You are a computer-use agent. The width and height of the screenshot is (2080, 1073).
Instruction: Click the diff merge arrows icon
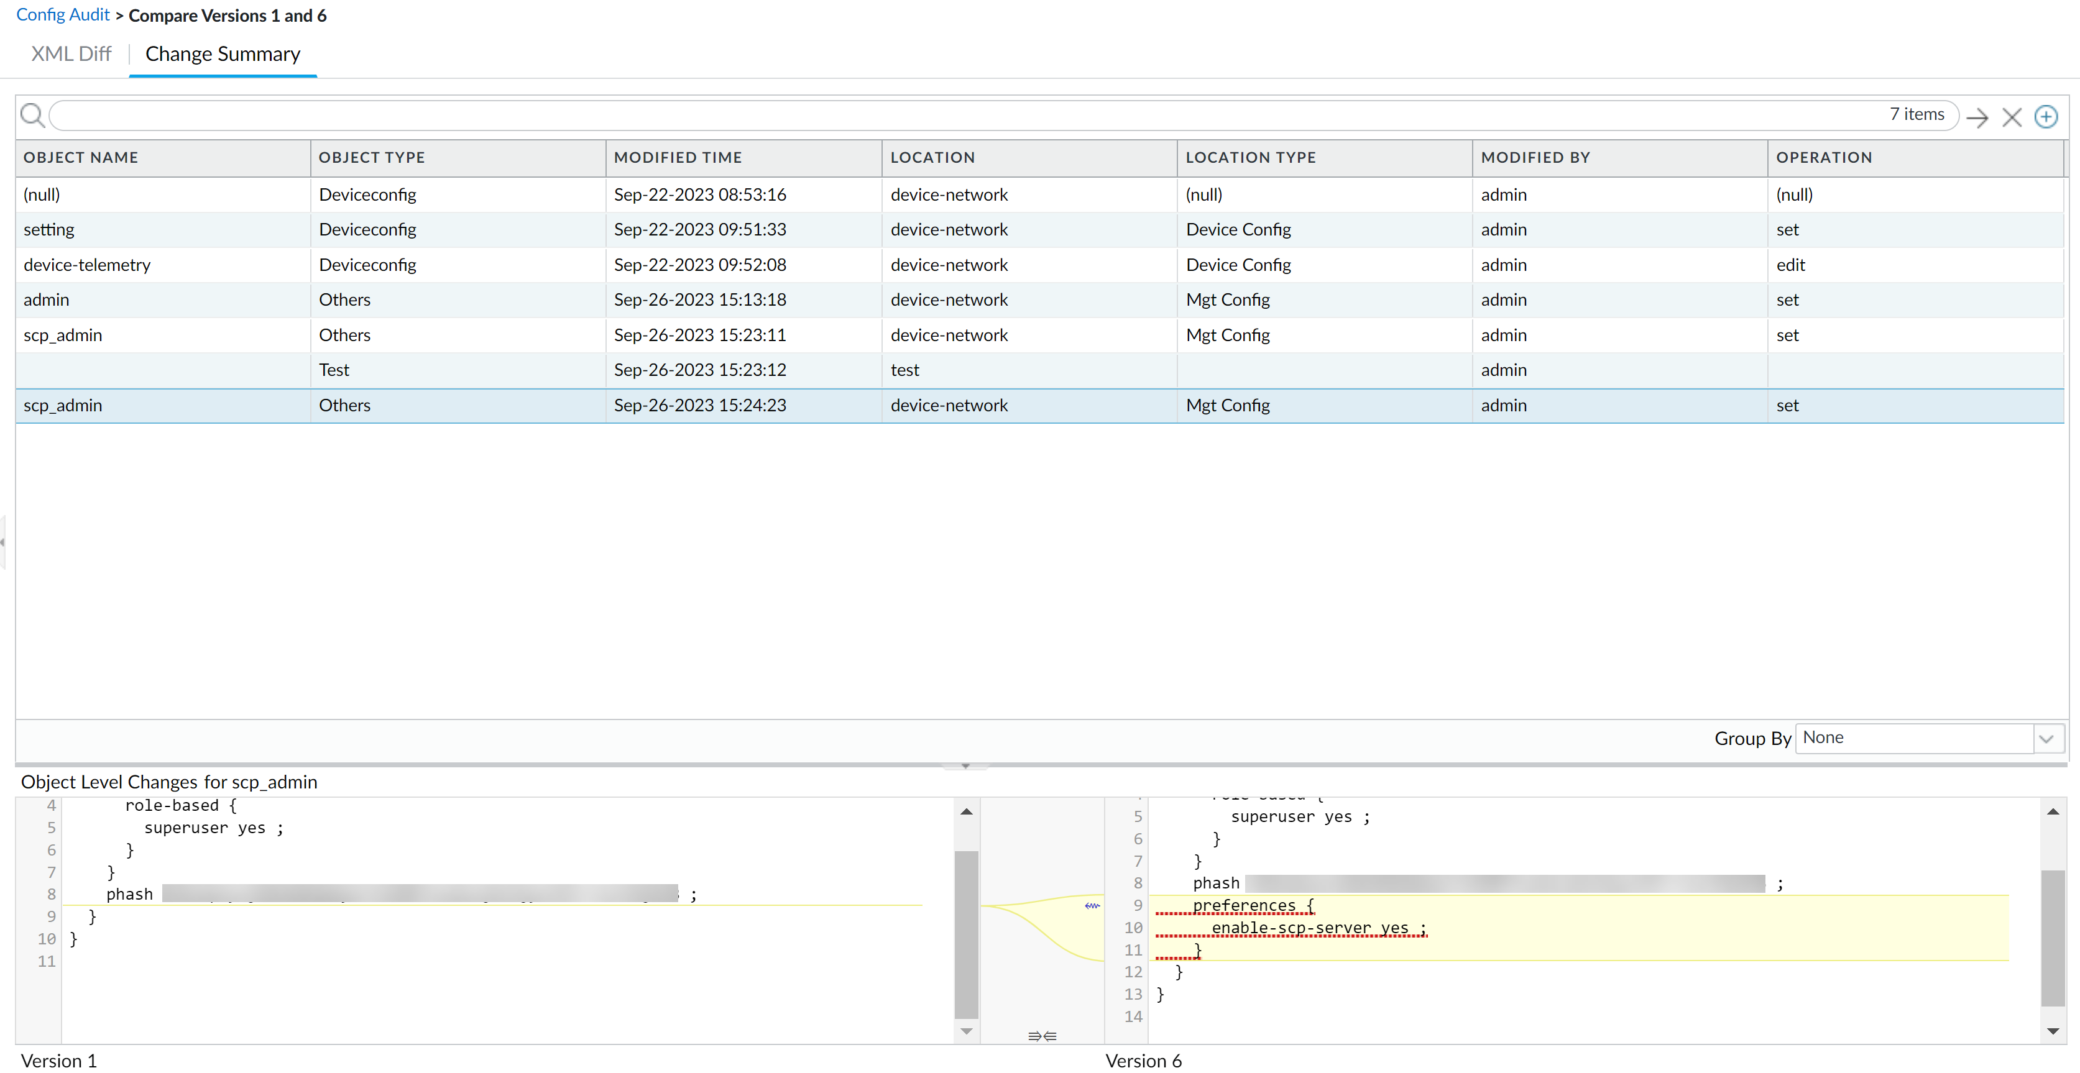(1042, 1036)
